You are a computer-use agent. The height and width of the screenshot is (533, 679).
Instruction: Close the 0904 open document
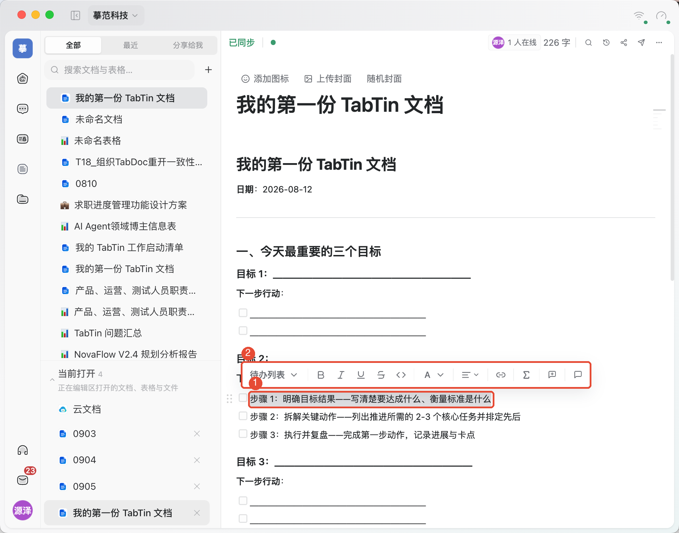[x=197, y=460]
